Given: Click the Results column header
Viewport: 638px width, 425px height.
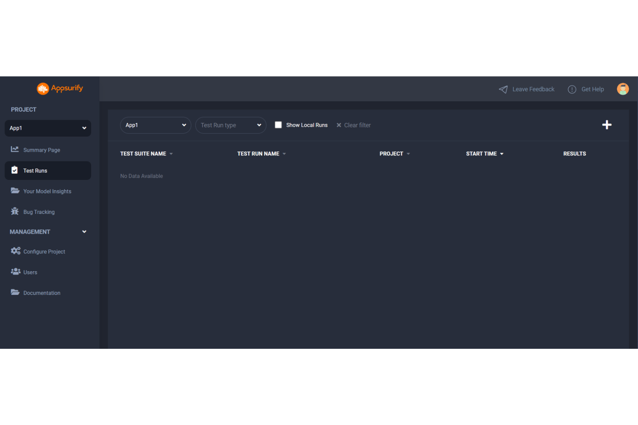Looking at the screenshot, I should (575, 154).
